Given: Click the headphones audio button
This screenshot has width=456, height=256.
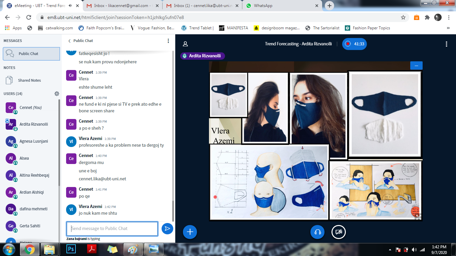Looking at the screenshot, I should tap(317, 232).
